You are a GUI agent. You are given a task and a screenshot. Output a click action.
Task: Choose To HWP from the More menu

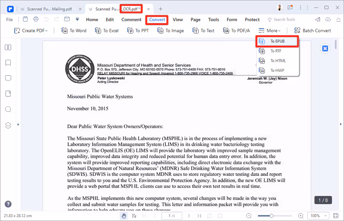coord(277,71)
